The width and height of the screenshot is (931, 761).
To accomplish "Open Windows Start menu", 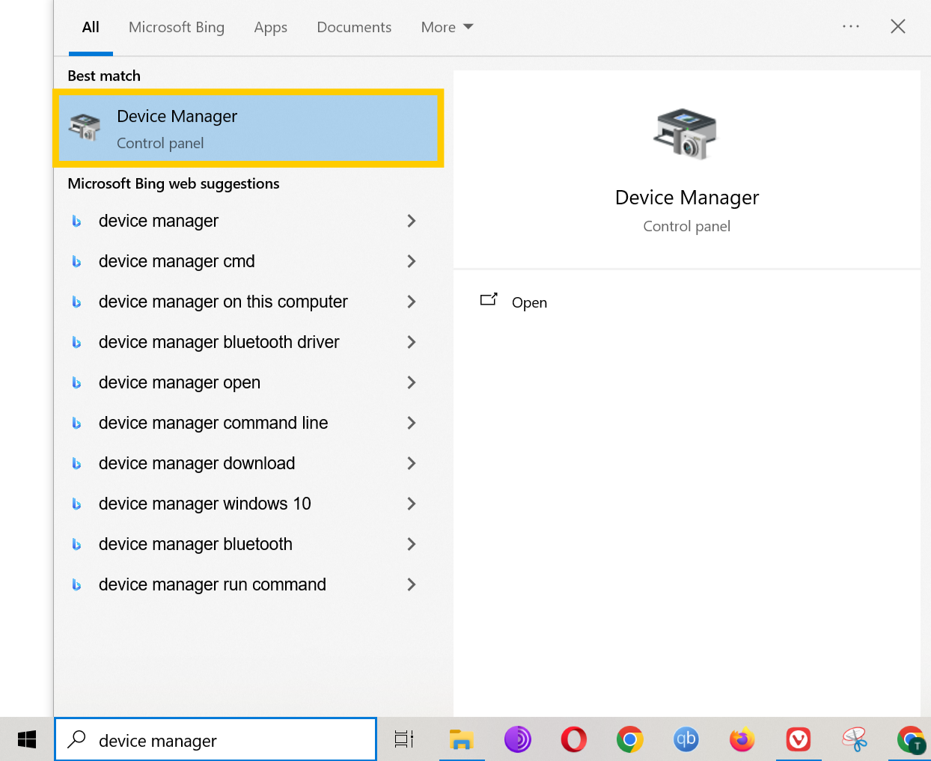I will click(x=27, y=739).
